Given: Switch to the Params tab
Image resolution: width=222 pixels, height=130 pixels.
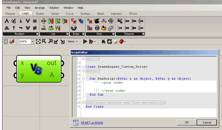Looking at the screenshot, I should click(x=10, y=14).
